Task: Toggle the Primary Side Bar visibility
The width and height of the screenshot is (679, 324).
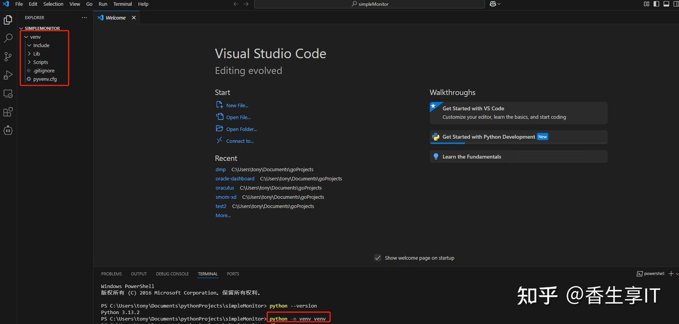Action: [656, 4]
